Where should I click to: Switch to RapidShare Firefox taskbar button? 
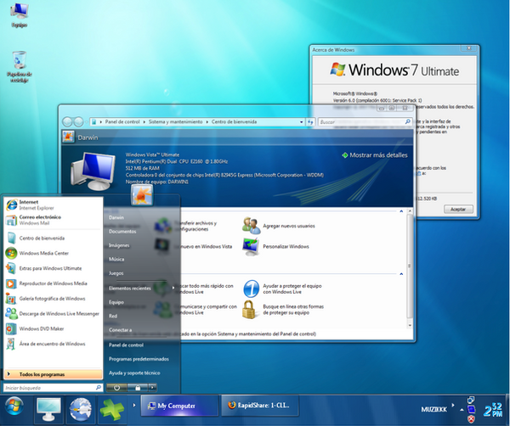click(260, 406)
